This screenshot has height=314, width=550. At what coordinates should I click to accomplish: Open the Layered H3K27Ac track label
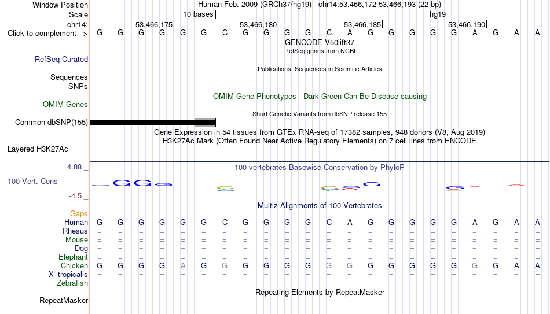point(38,149)
